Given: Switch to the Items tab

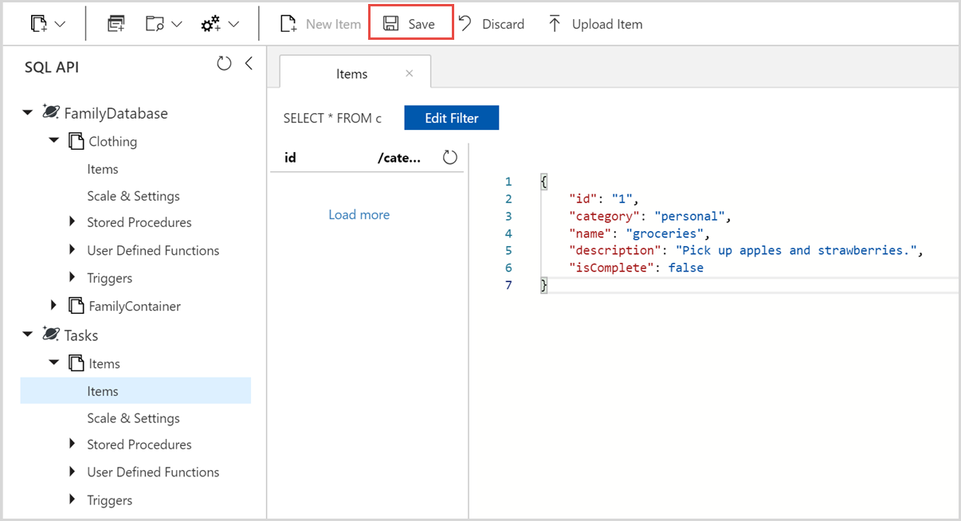Looking at the screenshot, I should click(x=351, y=74).
